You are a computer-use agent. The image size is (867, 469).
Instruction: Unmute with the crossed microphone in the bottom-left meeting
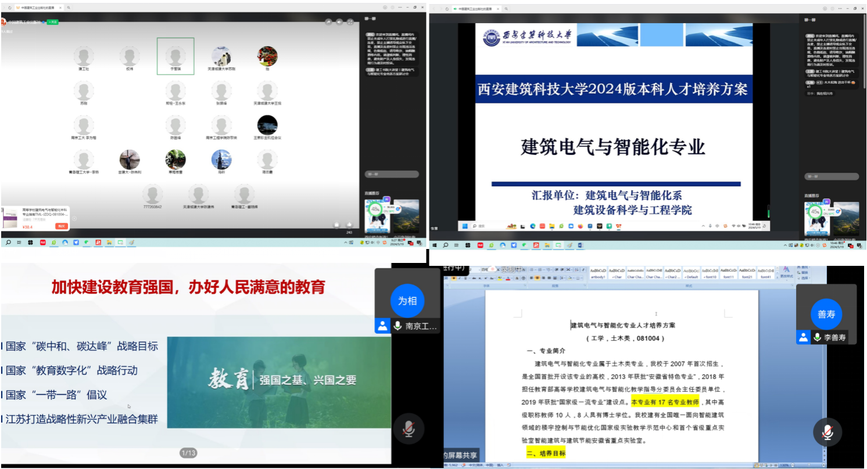point(409,428)
